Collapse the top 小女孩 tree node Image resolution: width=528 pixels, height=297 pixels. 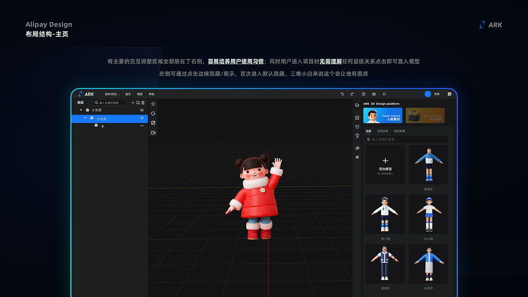pyautogui.click(x=81, y=110)
